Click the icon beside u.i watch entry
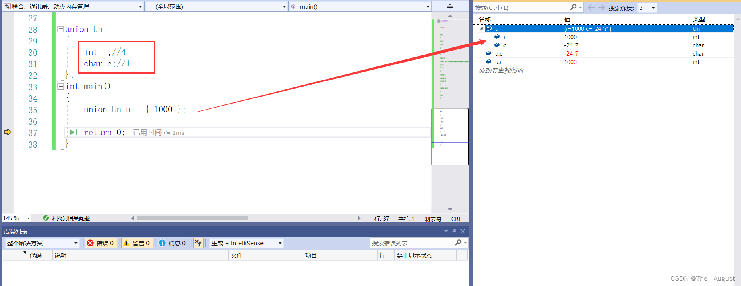Viewport: 741px width, 286px height. (x=489, y=62)
